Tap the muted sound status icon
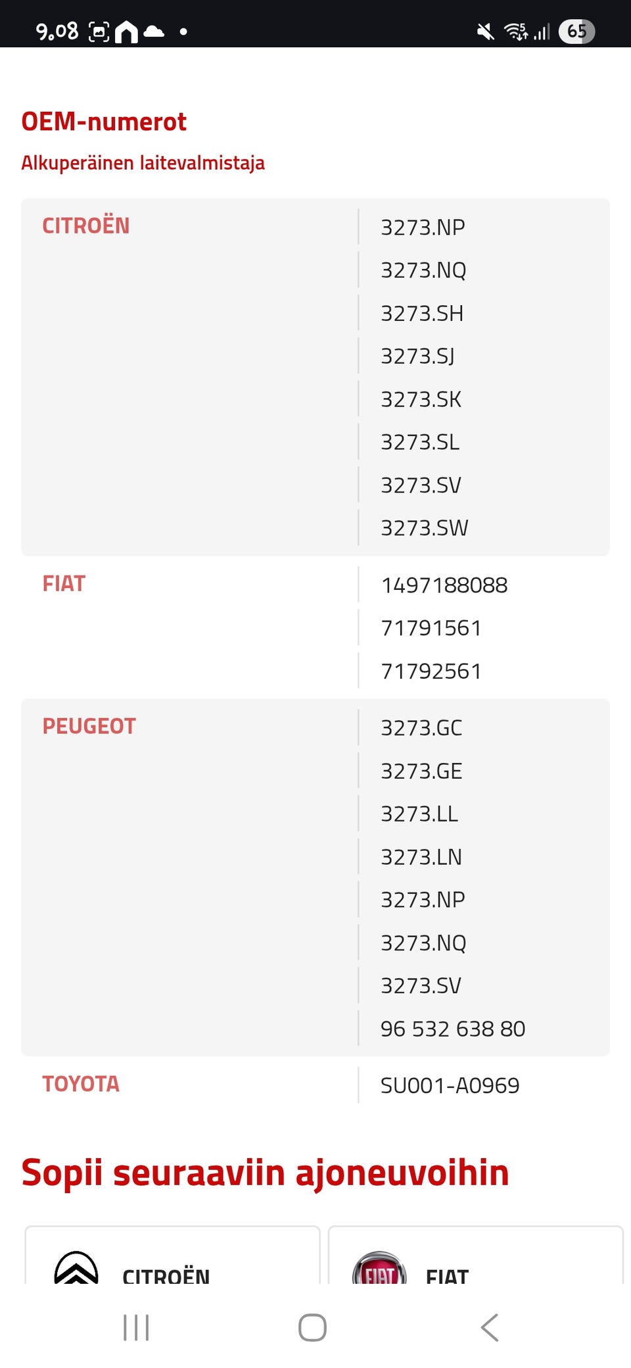The height and width of the screenshot is (1368, 631). (x=486, y=31)
